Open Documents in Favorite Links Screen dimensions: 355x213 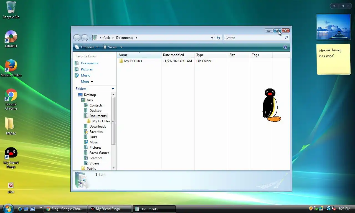click(86, 63)
